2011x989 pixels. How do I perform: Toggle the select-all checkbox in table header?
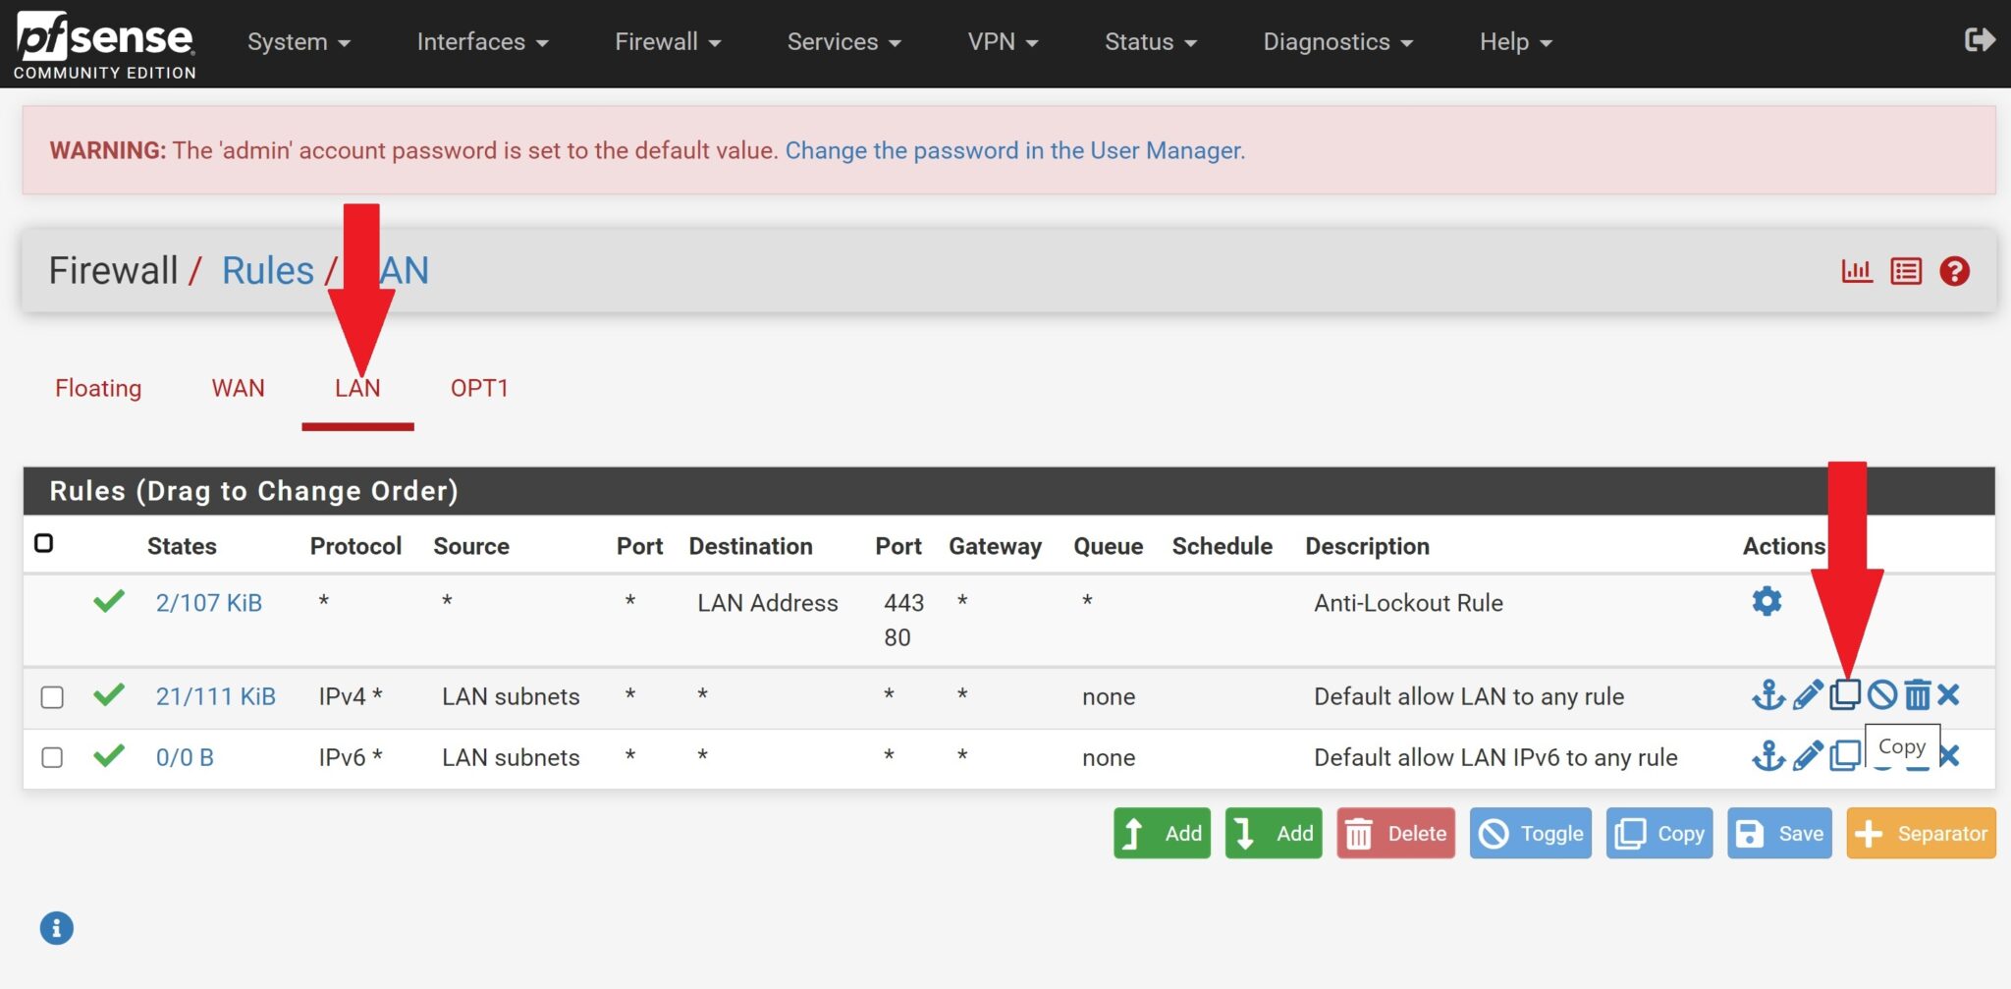click(44, 541)
